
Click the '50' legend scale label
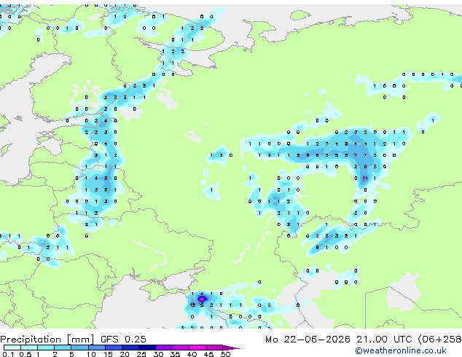pos(225,354)
